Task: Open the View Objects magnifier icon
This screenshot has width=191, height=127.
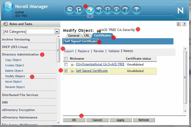Action: click(x=99, y=10)
